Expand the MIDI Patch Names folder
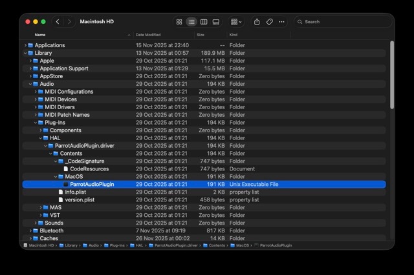 click(x=36, y=115)
